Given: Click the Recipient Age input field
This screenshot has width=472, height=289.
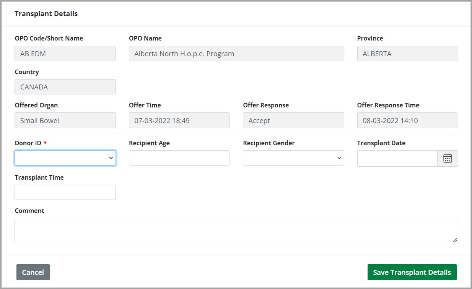Looking at the screenshot, I should click(179, 158).
